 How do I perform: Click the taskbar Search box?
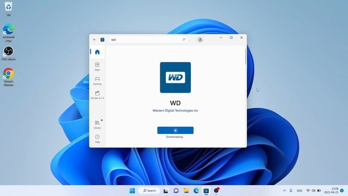pyautogui.click(x=150, y=191)
